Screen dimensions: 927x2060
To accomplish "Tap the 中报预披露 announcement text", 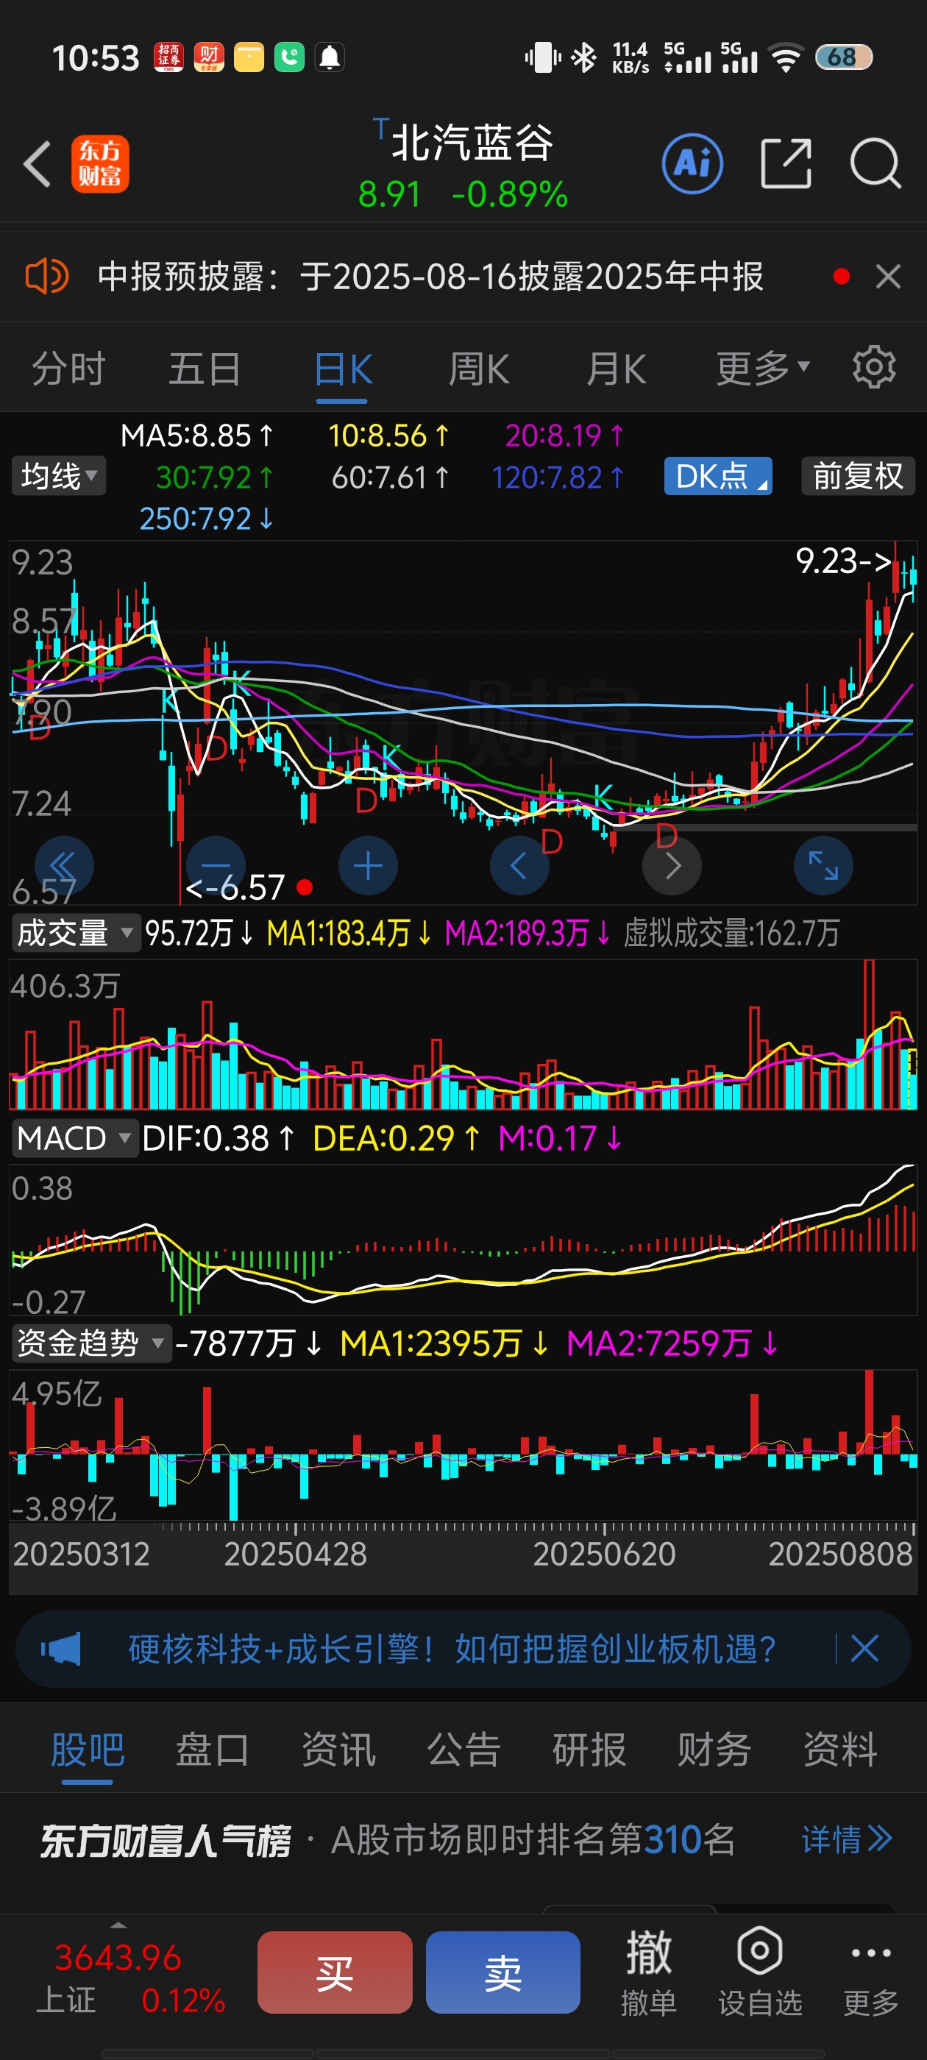I will (x=430, y=277).
